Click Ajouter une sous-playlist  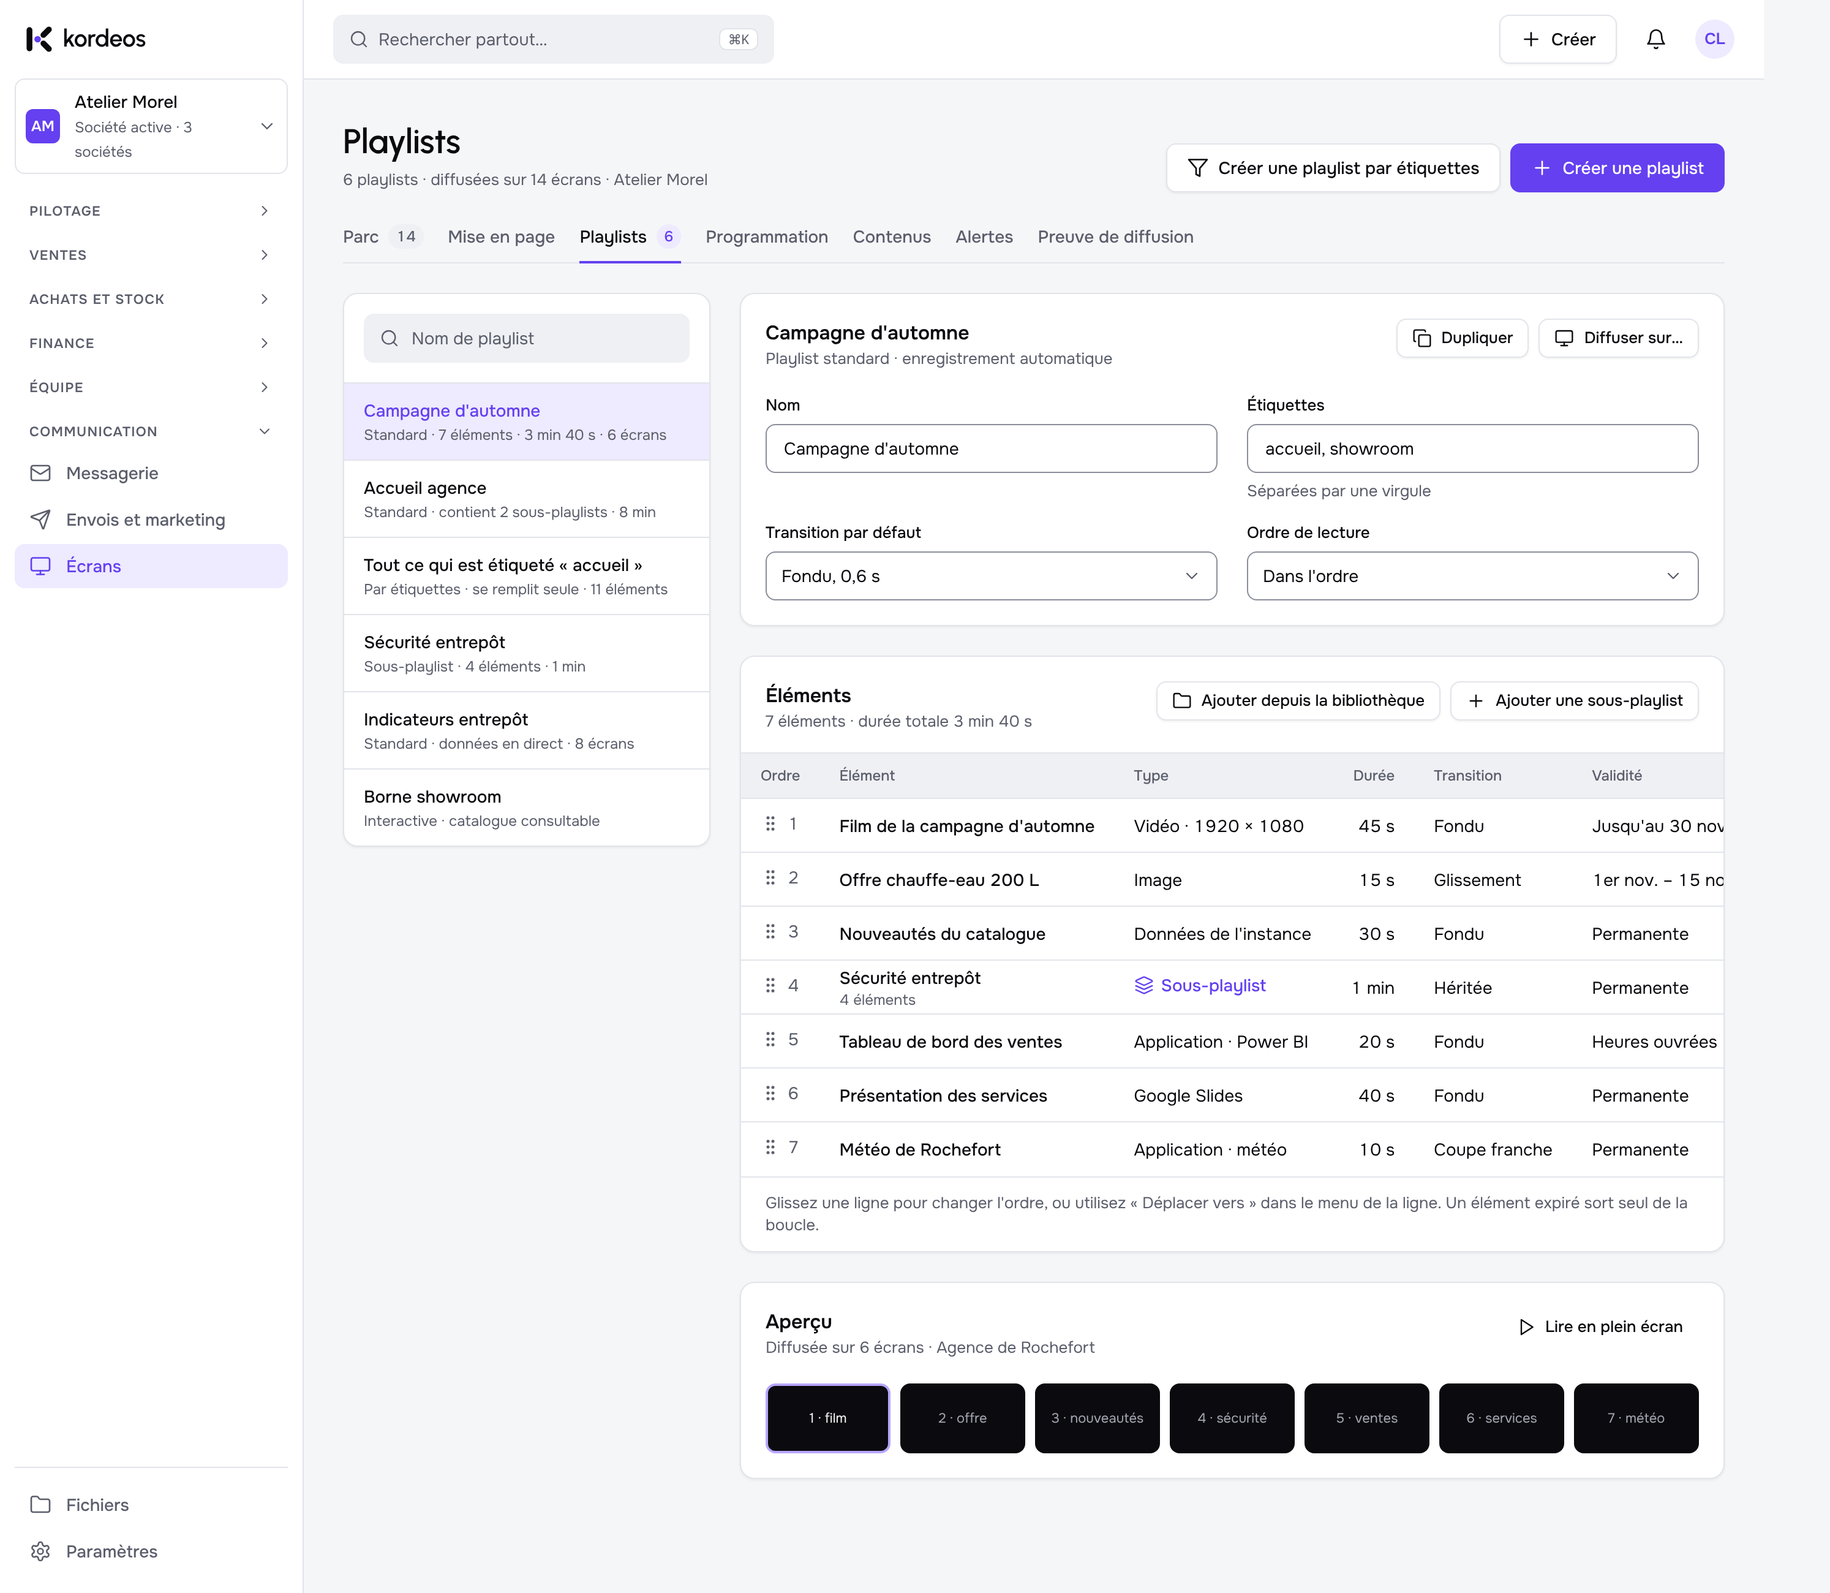pos(1574,700)
